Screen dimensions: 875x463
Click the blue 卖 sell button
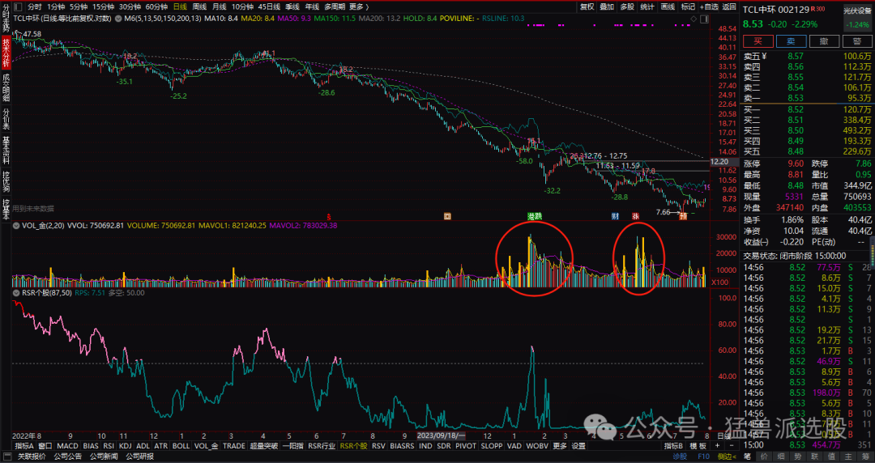pyautogui.click(x=792, y=41)
